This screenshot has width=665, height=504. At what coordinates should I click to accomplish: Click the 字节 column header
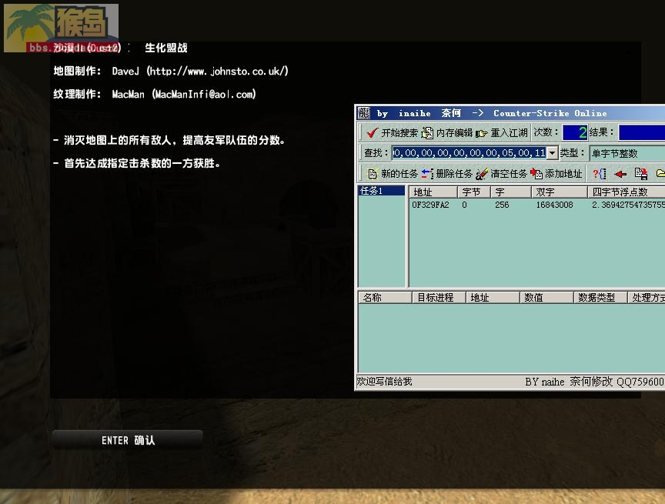[x=473, y=192]
